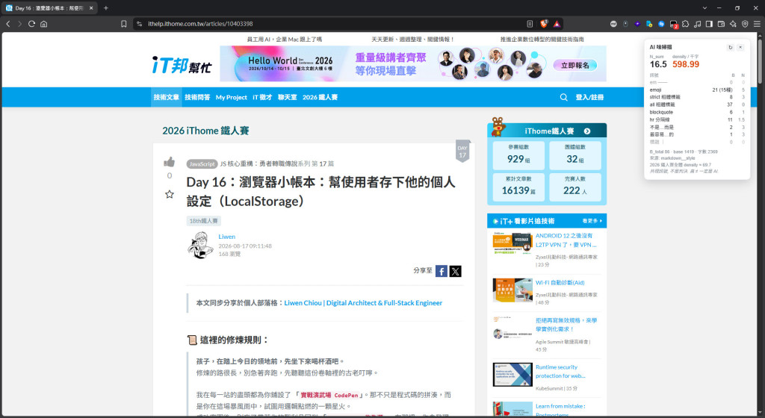The height and width of the screenshot is (418, 765).
Task: Open the browser hamburger main menu
Action: click(757, 23)
